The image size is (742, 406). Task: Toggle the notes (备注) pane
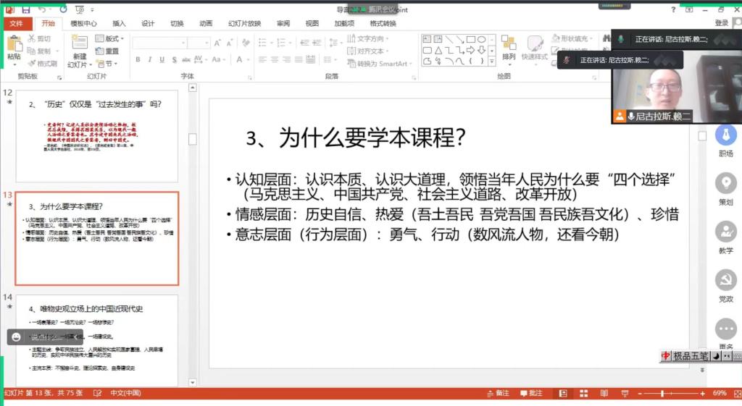[x=497, y=394]
